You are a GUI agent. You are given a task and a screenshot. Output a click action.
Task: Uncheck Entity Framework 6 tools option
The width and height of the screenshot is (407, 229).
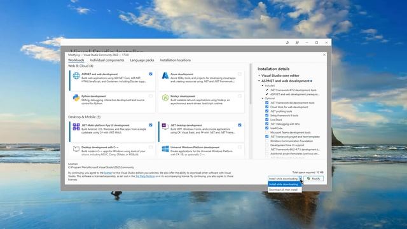pos(267,115)
